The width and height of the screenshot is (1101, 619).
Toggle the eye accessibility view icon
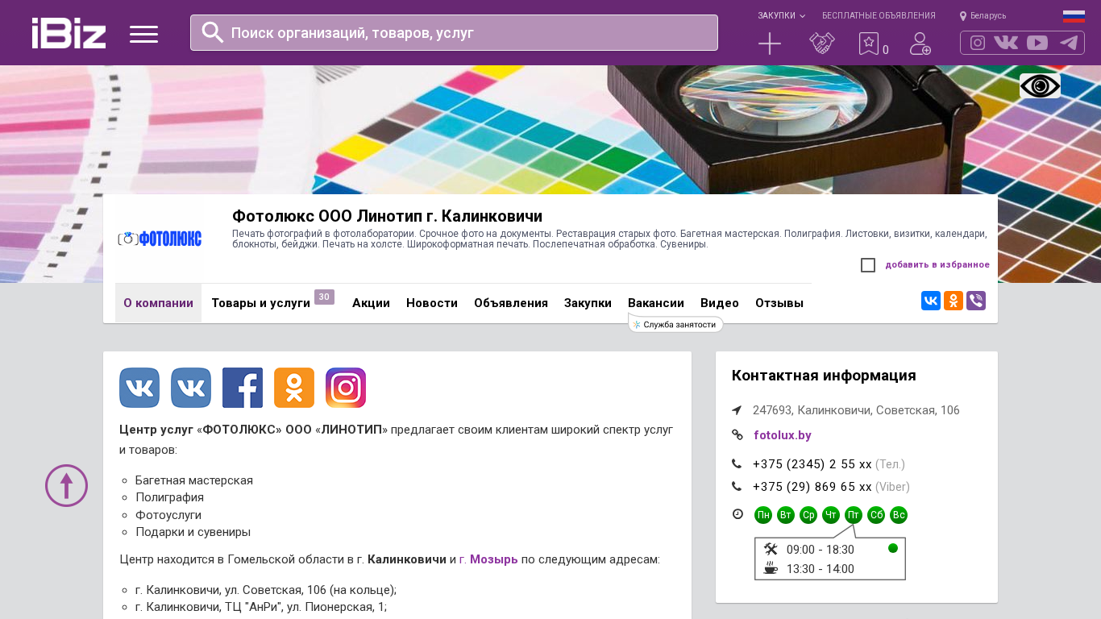point(1040,85)
